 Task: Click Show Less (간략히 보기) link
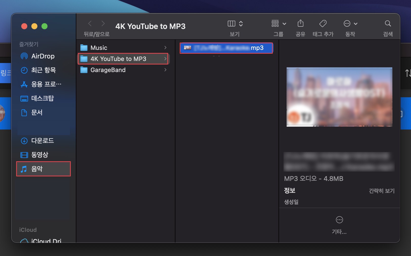(x=382, y=191)
